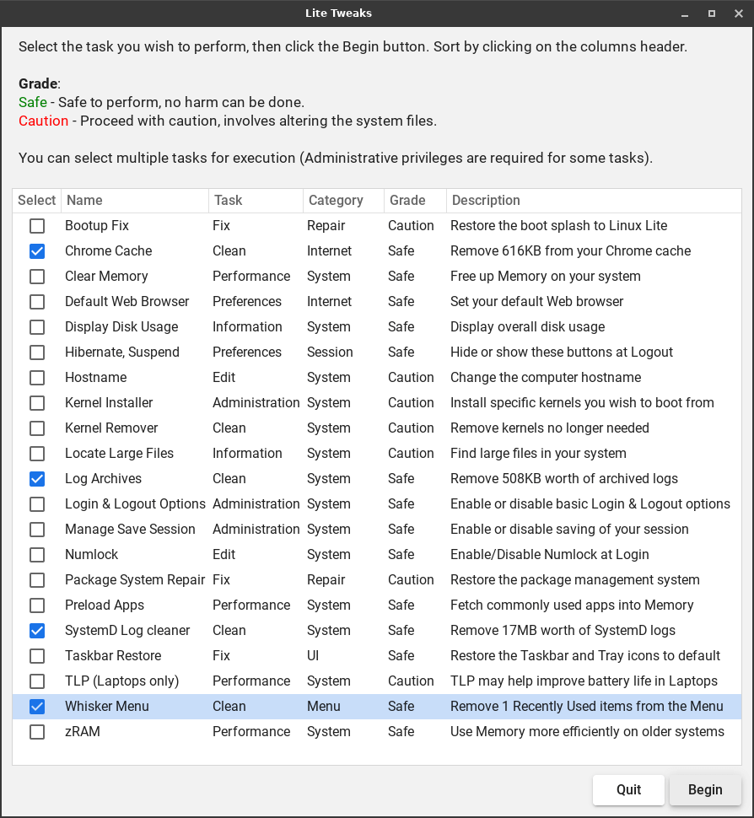Select the Kernel Remover checkbox

tap(37, 428)
